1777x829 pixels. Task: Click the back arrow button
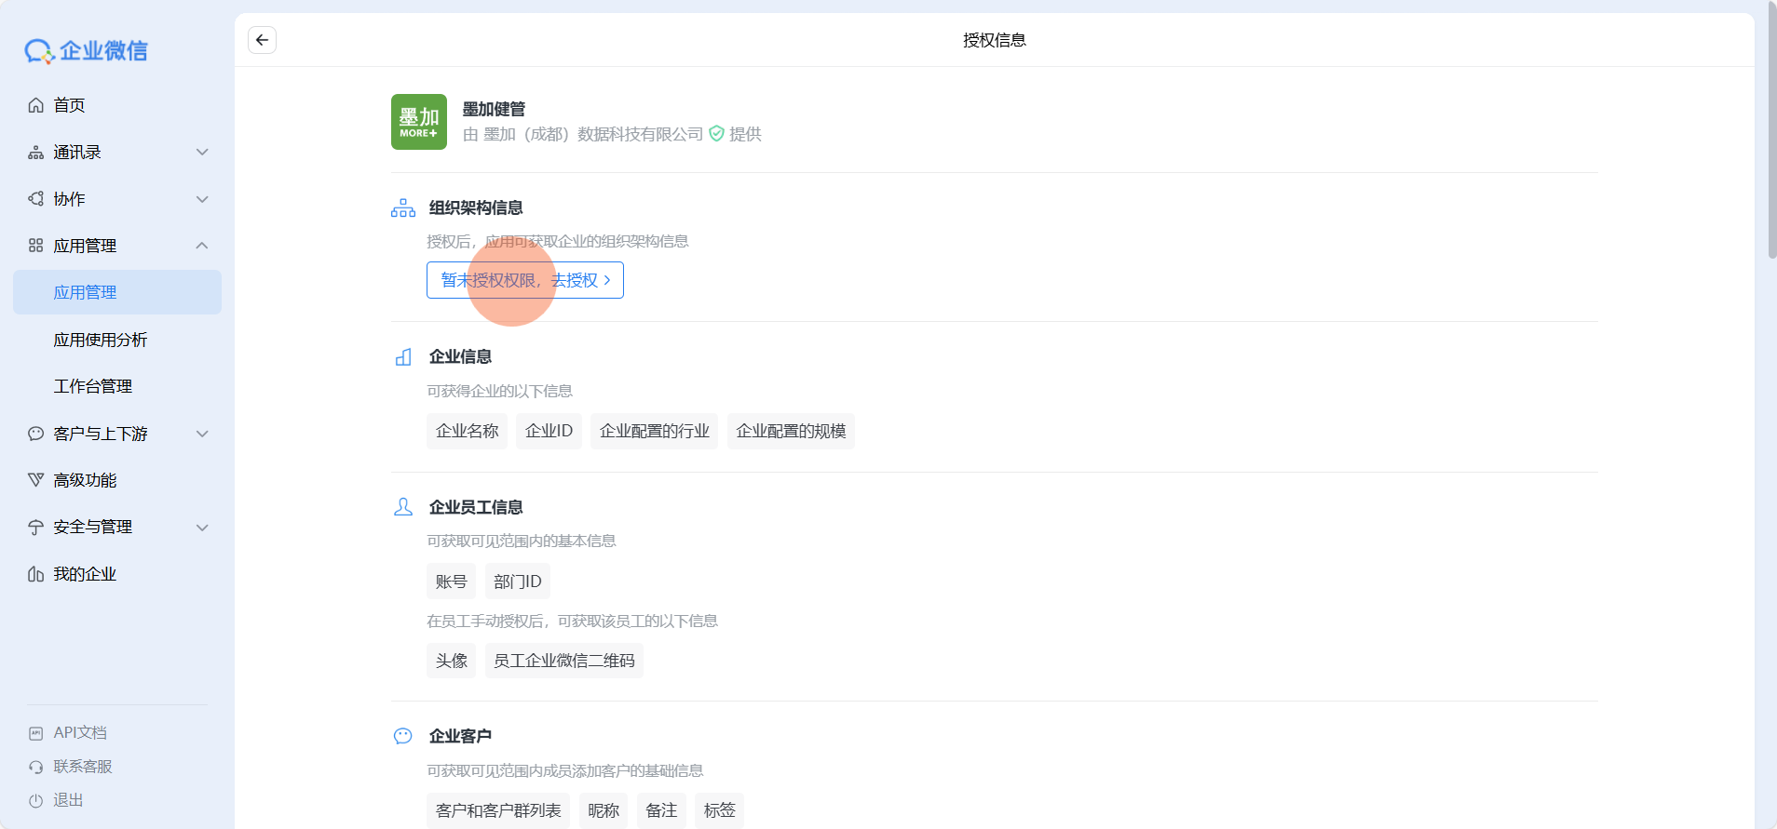[262, 40]
